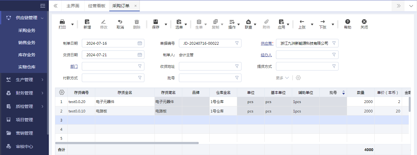
Task: Open the table column settings gear
Action: [62, 92]
